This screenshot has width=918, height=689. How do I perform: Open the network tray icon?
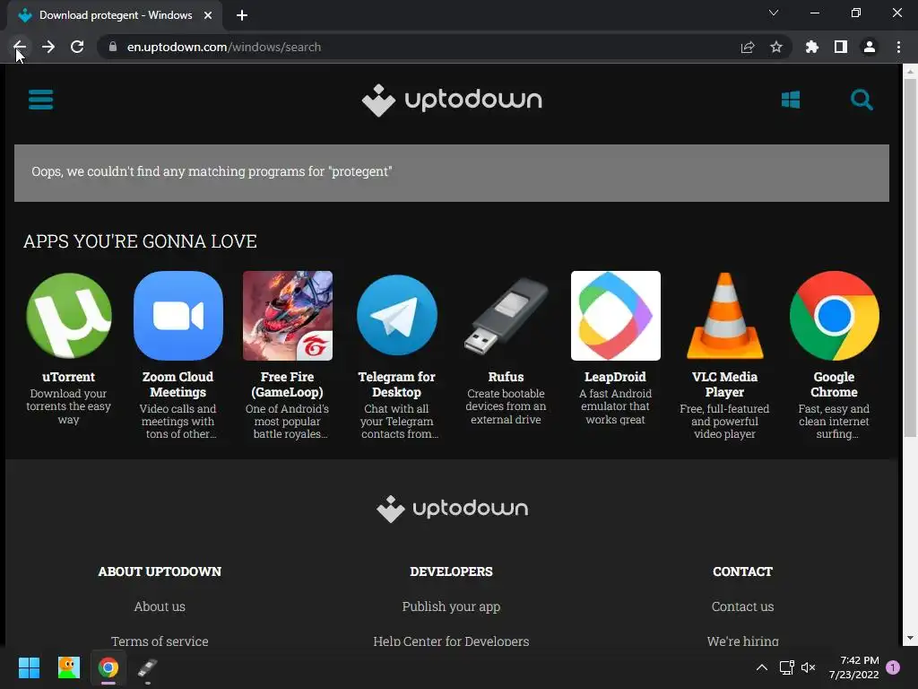(786, 667)
